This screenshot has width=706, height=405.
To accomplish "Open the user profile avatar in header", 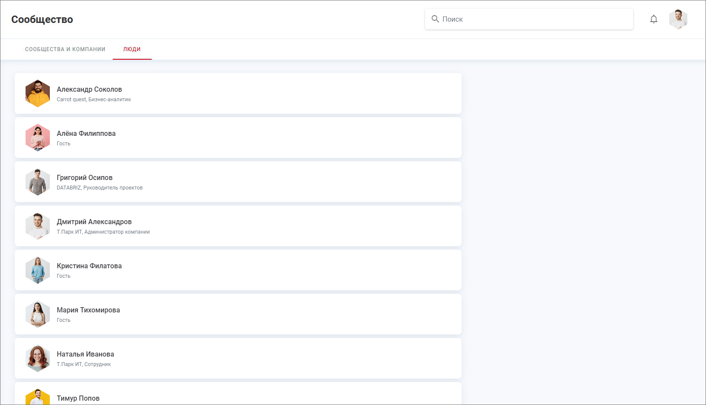I will click(678, 19).
